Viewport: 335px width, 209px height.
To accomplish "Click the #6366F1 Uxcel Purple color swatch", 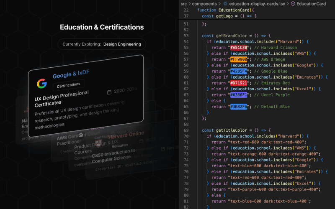I will coord(239,95).
